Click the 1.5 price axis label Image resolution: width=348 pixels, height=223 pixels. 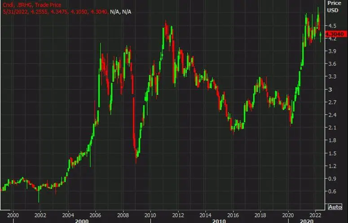click(x=333, y=154)
